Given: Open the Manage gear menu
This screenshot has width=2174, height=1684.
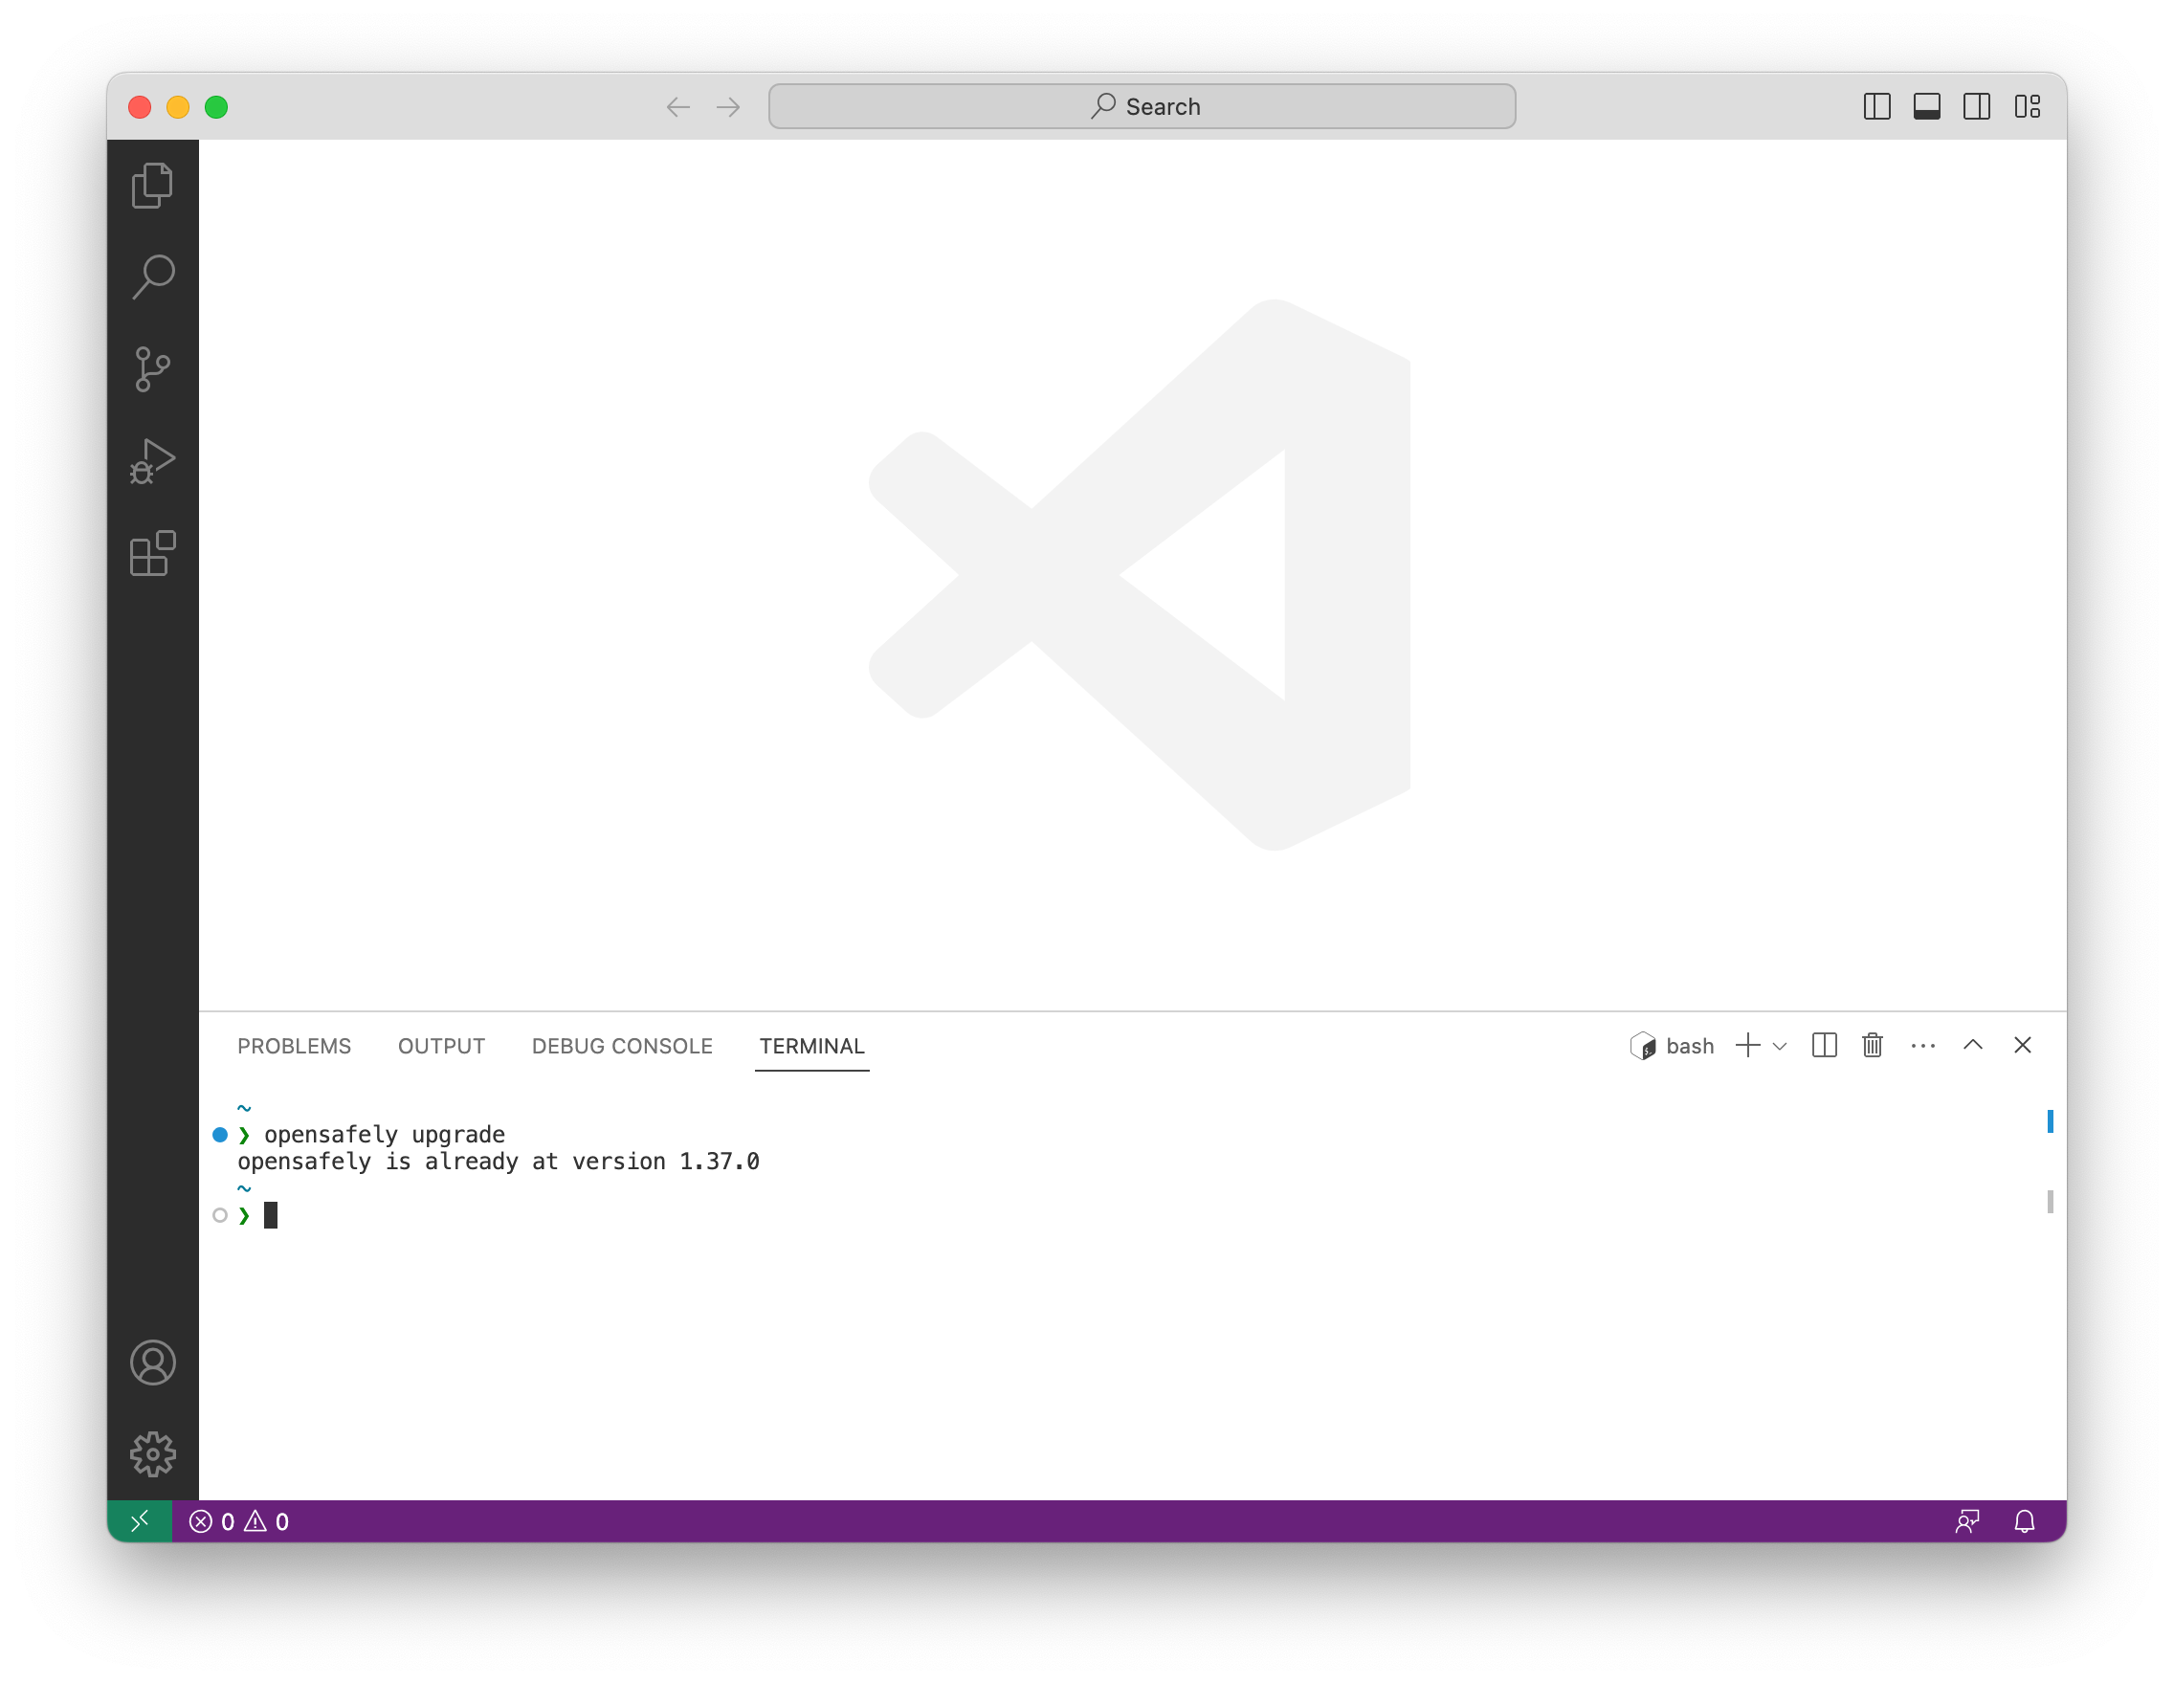Looking at the screenshot, I should [152, 1454].
